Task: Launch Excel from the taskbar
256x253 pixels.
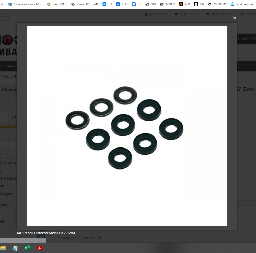Action: click(x=27, y=248)
